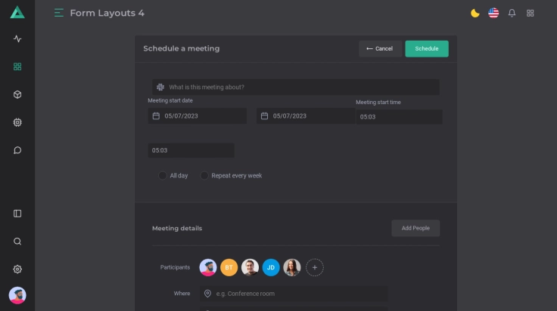This screenshot has height=311, width=557.
Task: Open the second date picker field
Action: pos(306,116)
